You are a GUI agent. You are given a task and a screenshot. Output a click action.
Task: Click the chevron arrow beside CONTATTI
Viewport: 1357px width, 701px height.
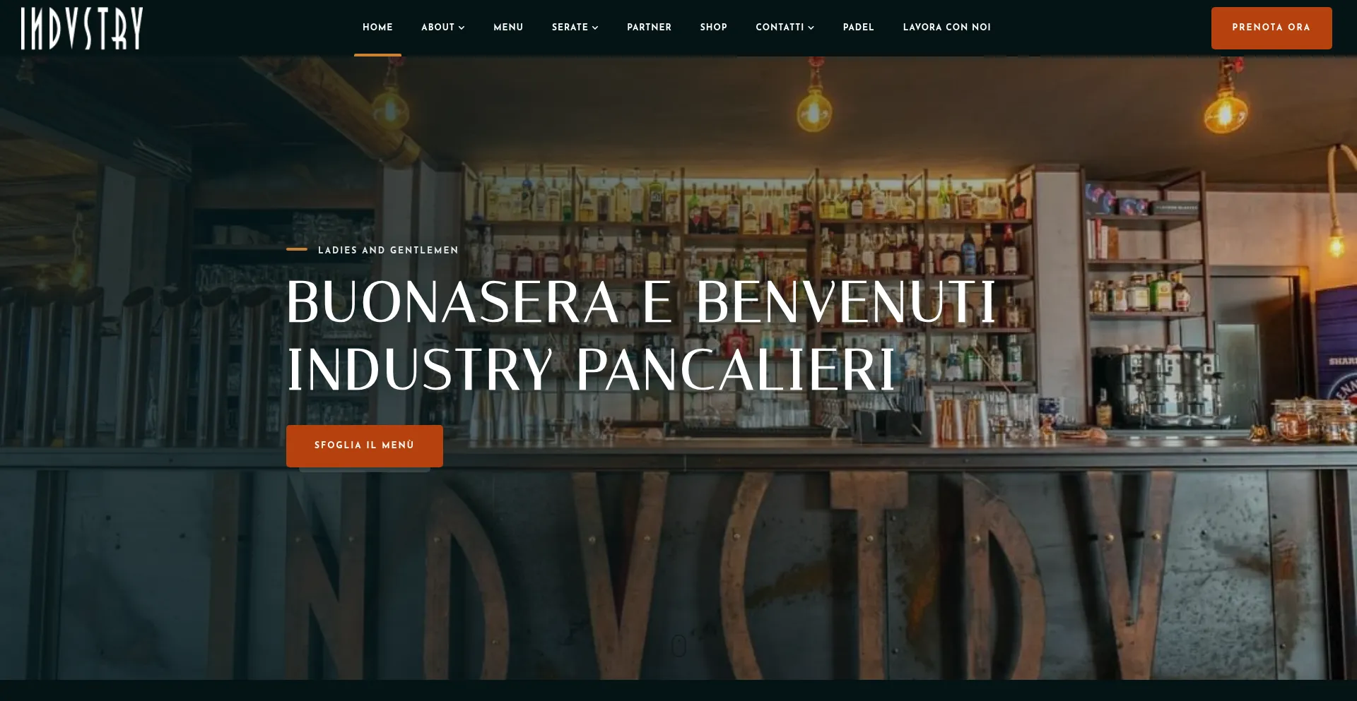coord(811,28)
